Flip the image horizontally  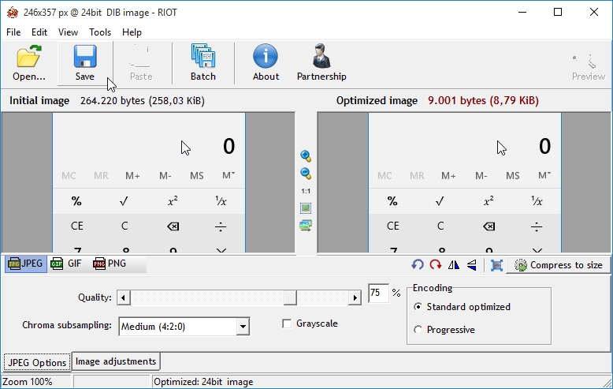coord(454,265)
